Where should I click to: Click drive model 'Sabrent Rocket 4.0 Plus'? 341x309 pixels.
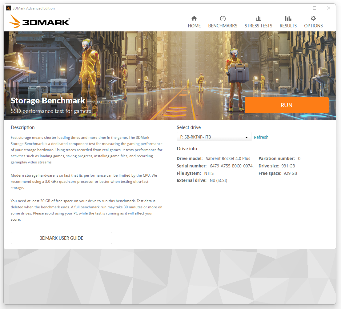point(228,159)
